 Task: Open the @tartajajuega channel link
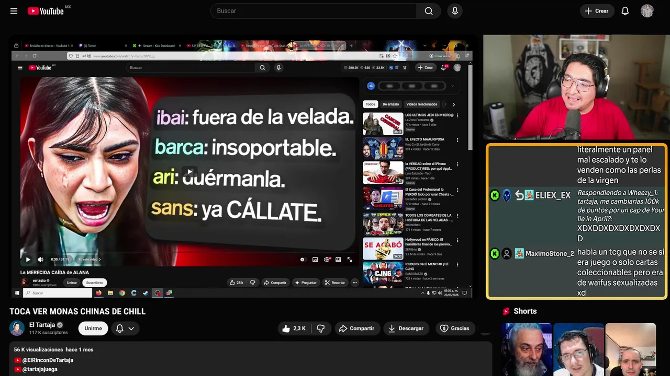[40, 369]
